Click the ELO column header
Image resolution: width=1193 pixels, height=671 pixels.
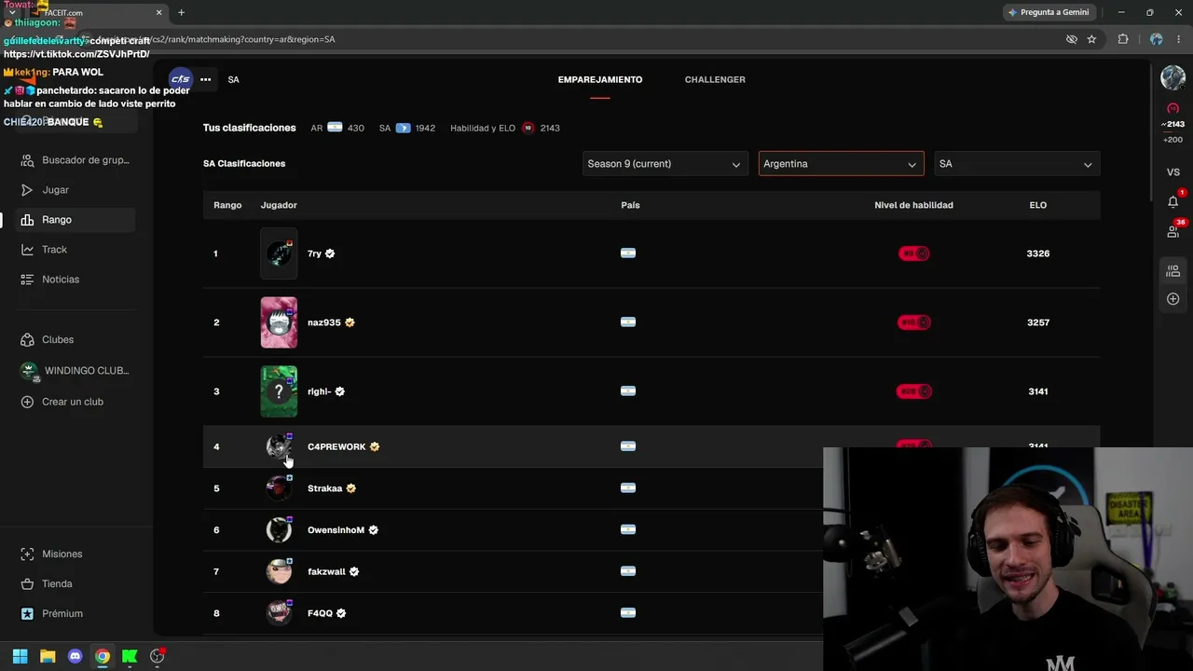[x=1037, y=205]
